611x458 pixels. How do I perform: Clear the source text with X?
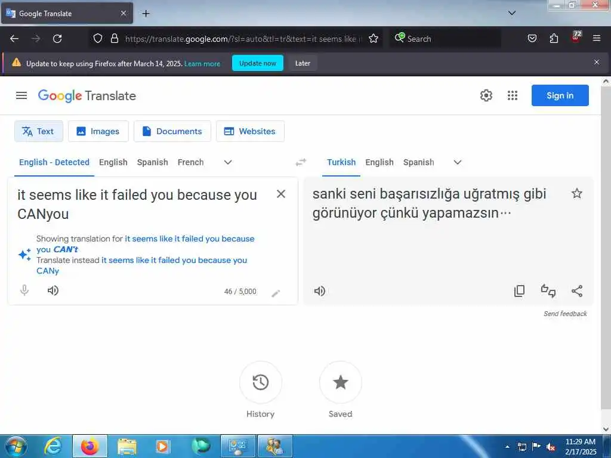[281, 194]
